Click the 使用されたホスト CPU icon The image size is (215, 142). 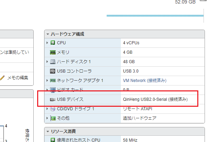click(53, 140)
